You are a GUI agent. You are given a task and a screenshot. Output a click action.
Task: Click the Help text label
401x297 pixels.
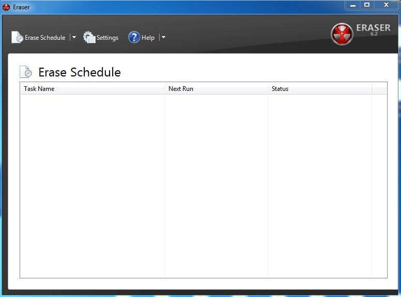point(148,38)
